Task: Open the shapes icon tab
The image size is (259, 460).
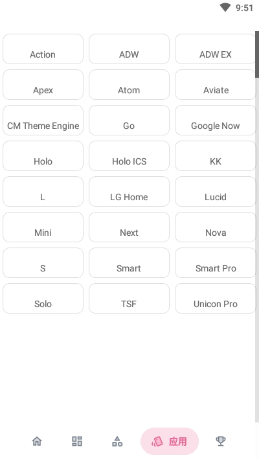Action: [117, 441]
